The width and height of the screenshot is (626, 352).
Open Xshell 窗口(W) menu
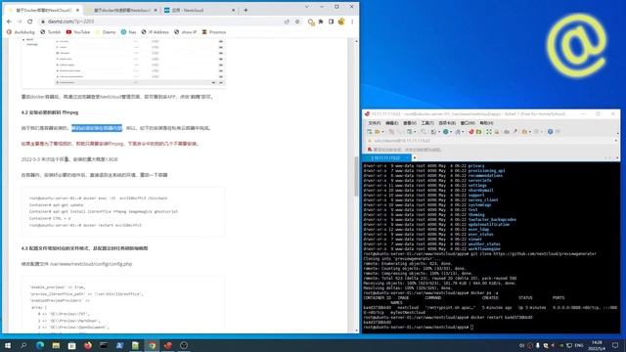tap(468, 123)
